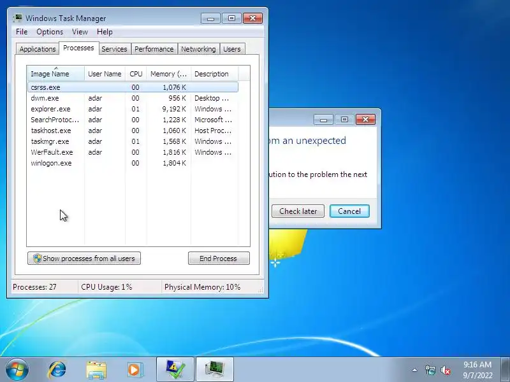
Task: Sort by Description column header
Action: coord(215,74)
